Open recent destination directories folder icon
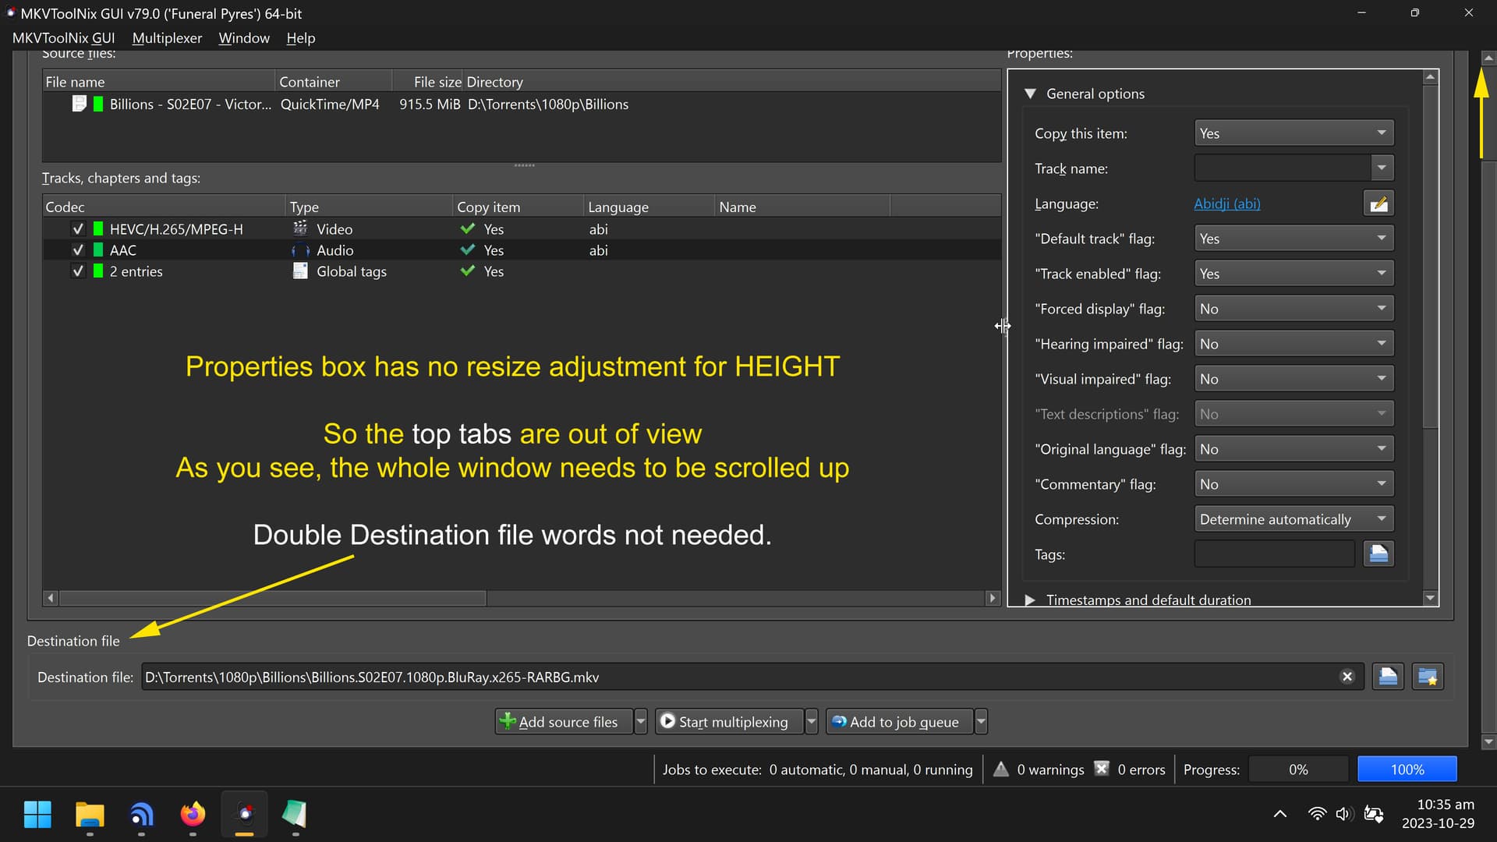This screenshot has width=1497, height=842. point(1428,677)
